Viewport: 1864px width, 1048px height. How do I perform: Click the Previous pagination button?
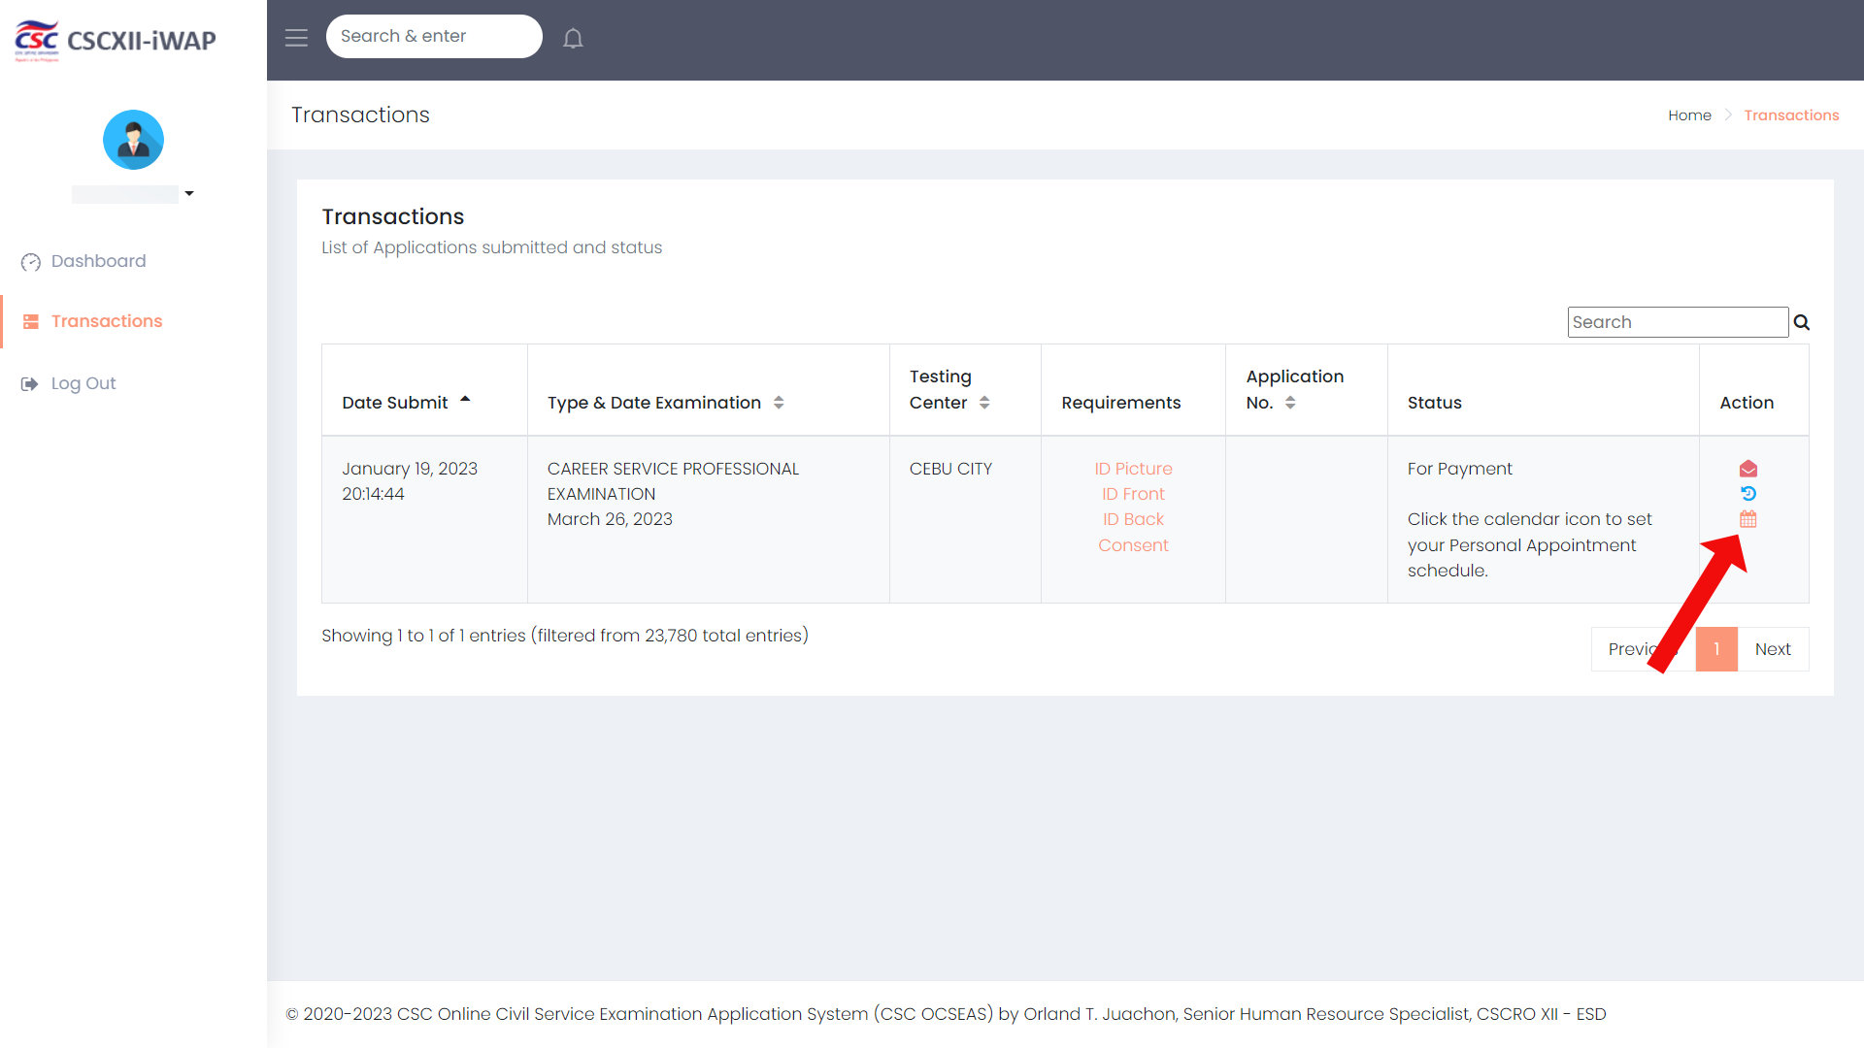click(x=1643, y=649)
